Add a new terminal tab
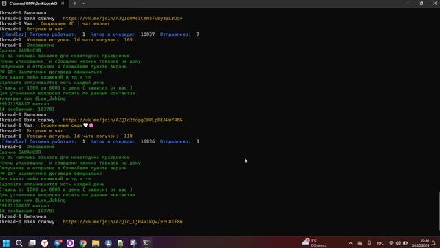 pos(75,3)
